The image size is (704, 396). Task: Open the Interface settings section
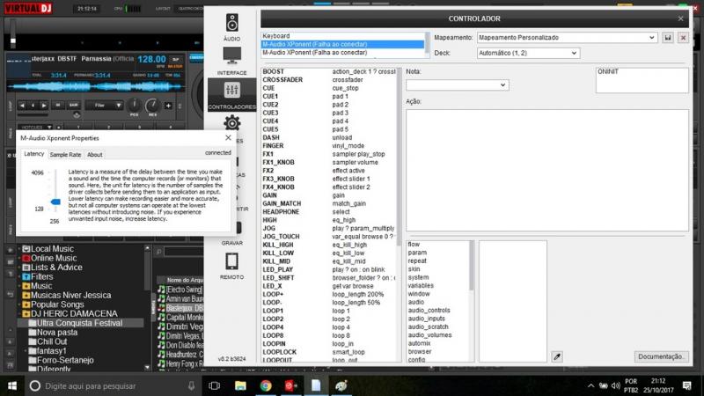(x=231, y=61)
